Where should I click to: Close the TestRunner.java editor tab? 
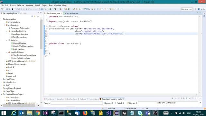coord(61,13)
